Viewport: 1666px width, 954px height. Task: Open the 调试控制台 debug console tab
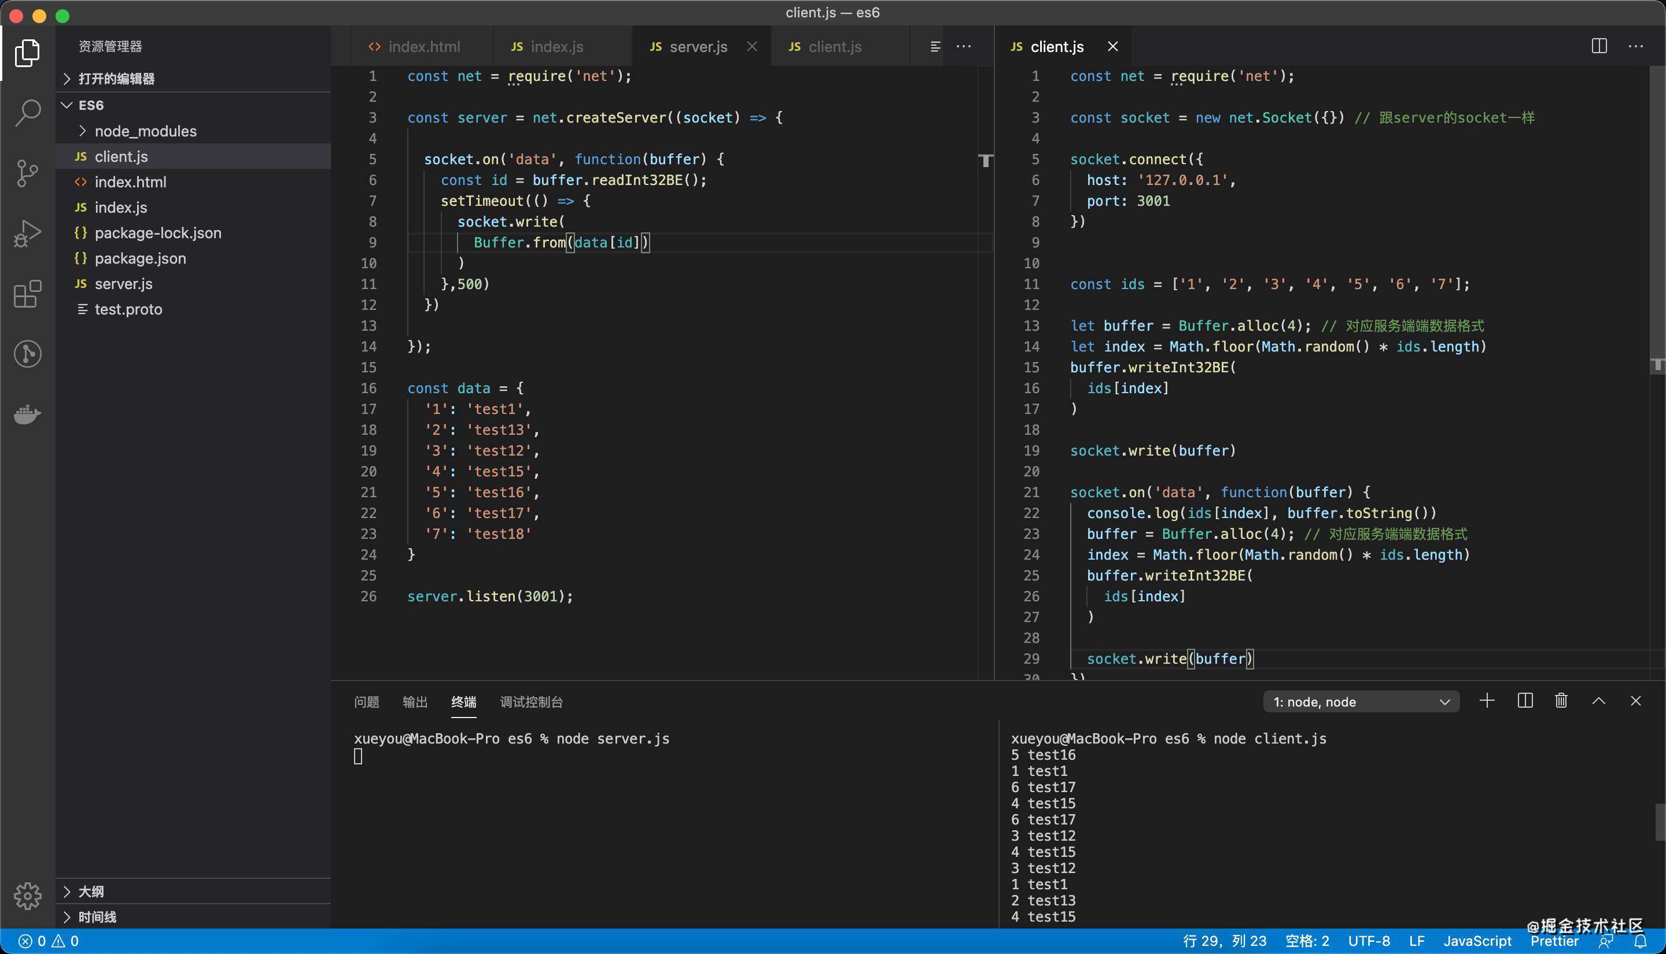tap(532, 702)
